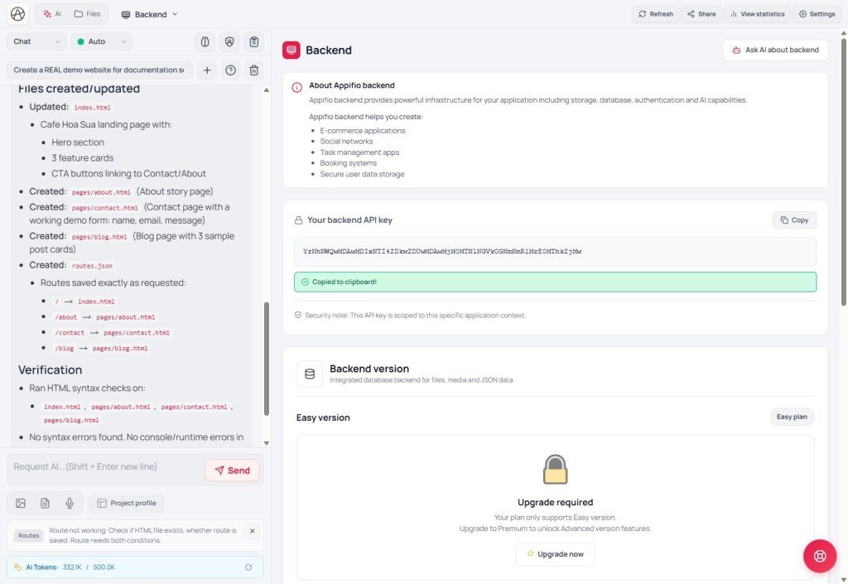
Task: Open the support lifebuoy floating button
Action: click(820, 556)
